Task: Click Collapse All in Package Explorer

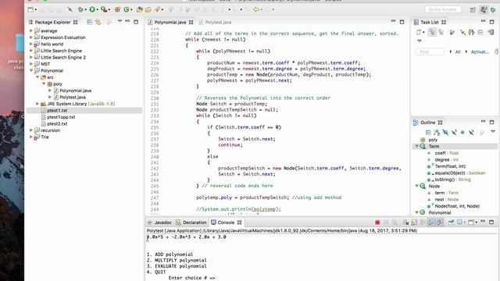Action: click(90, 22)
